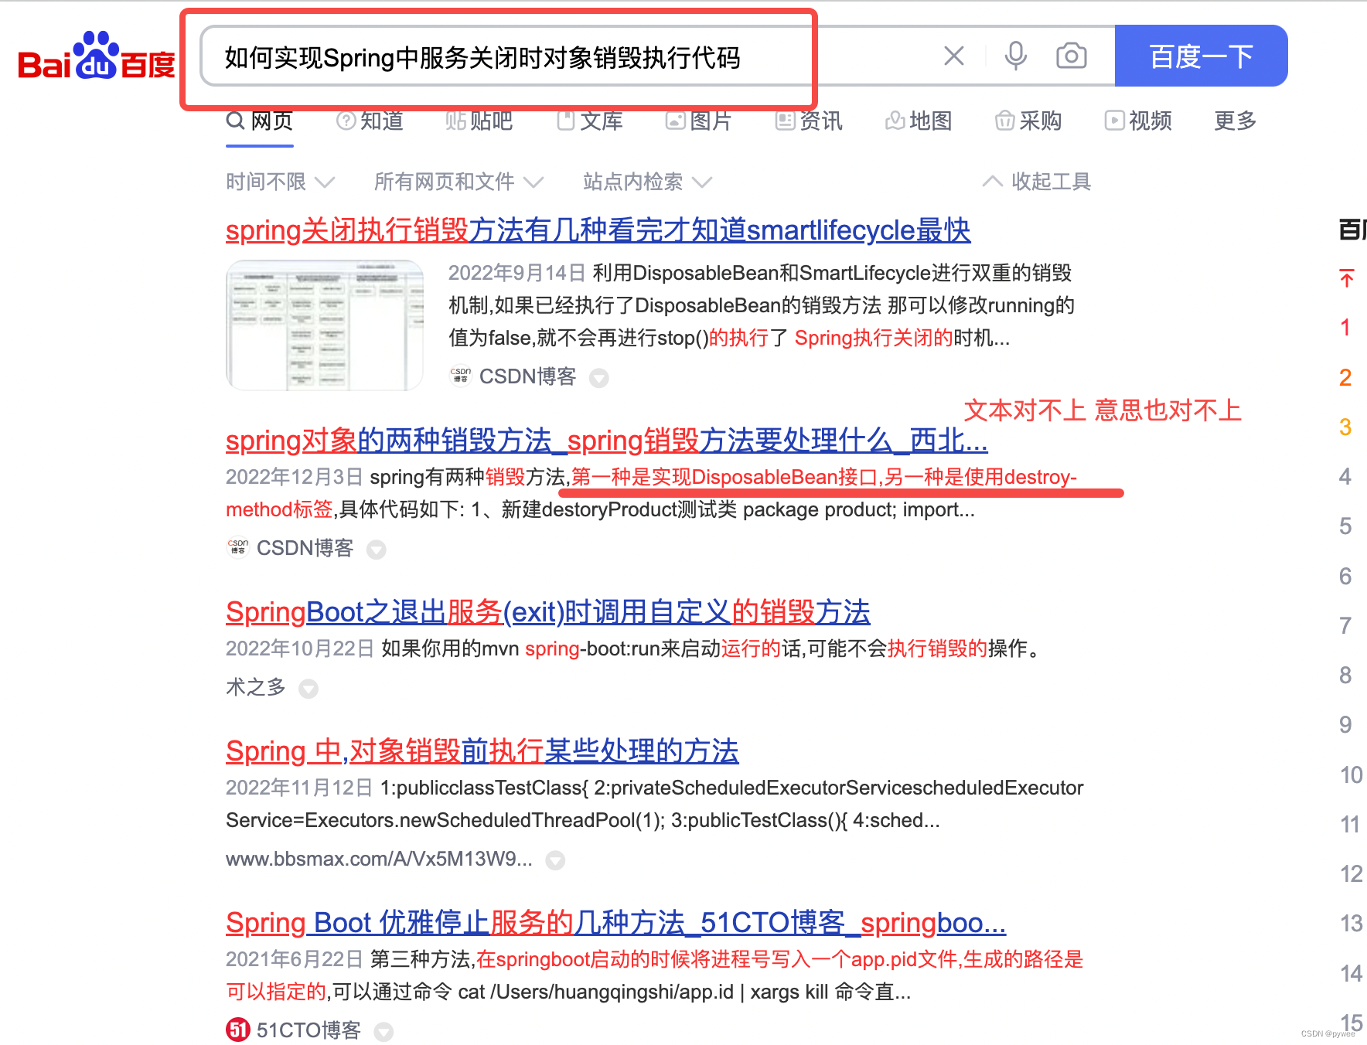Image resolution: width=1367 pixels, height=1045 pixels.
Task: Switch to the 视频 tab
Action: 1138,121
